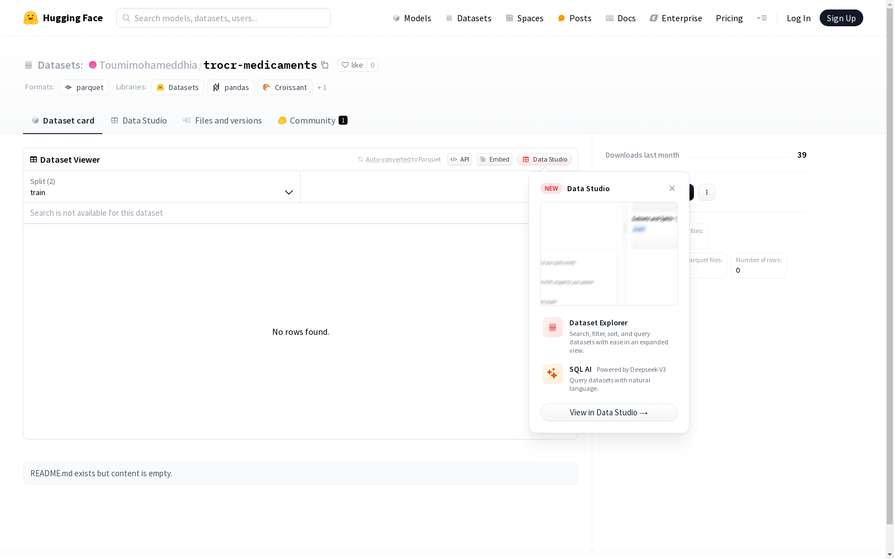
Task: Click the scrollbar down arrow
Action: pyautogui.click(x=890, y=555)
